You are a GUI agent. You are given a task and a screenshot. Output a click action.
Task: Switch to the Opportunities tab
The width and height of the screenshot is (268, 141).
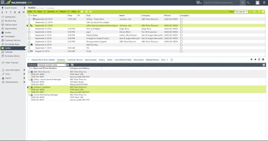(x=90, y=60)
